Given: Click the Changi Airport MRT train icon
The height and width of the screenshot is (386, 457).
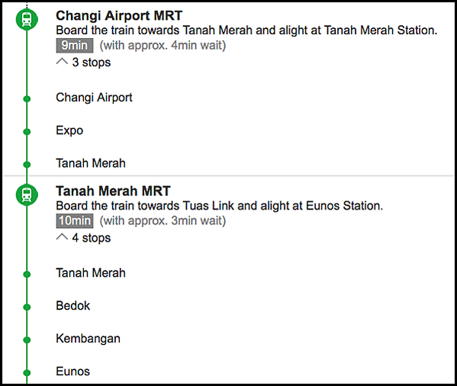Looking at the screenshot, I should pos(27,19).
